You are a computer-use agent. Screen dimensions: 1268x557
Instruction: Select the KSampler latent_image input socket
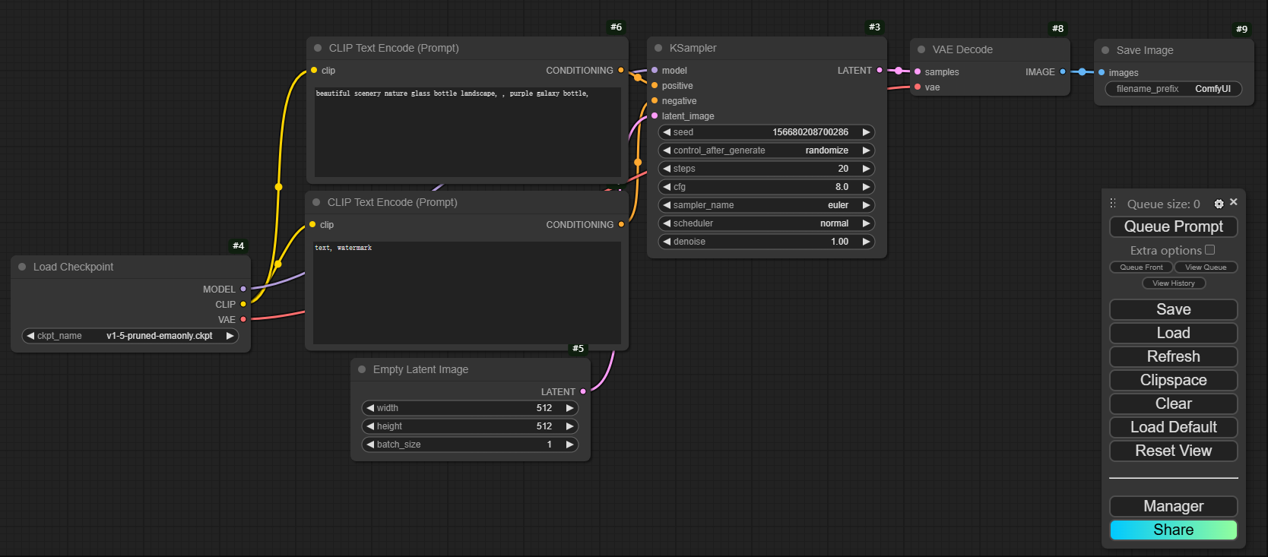(655, 116)
